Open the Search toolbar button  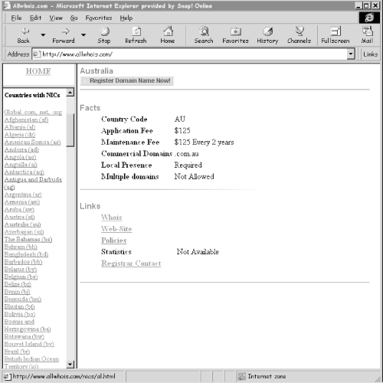click(204, 35)
